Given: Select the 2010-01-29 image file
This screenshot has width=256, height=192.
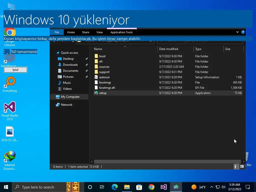Looking at the screenshot, I should point(10,134).
